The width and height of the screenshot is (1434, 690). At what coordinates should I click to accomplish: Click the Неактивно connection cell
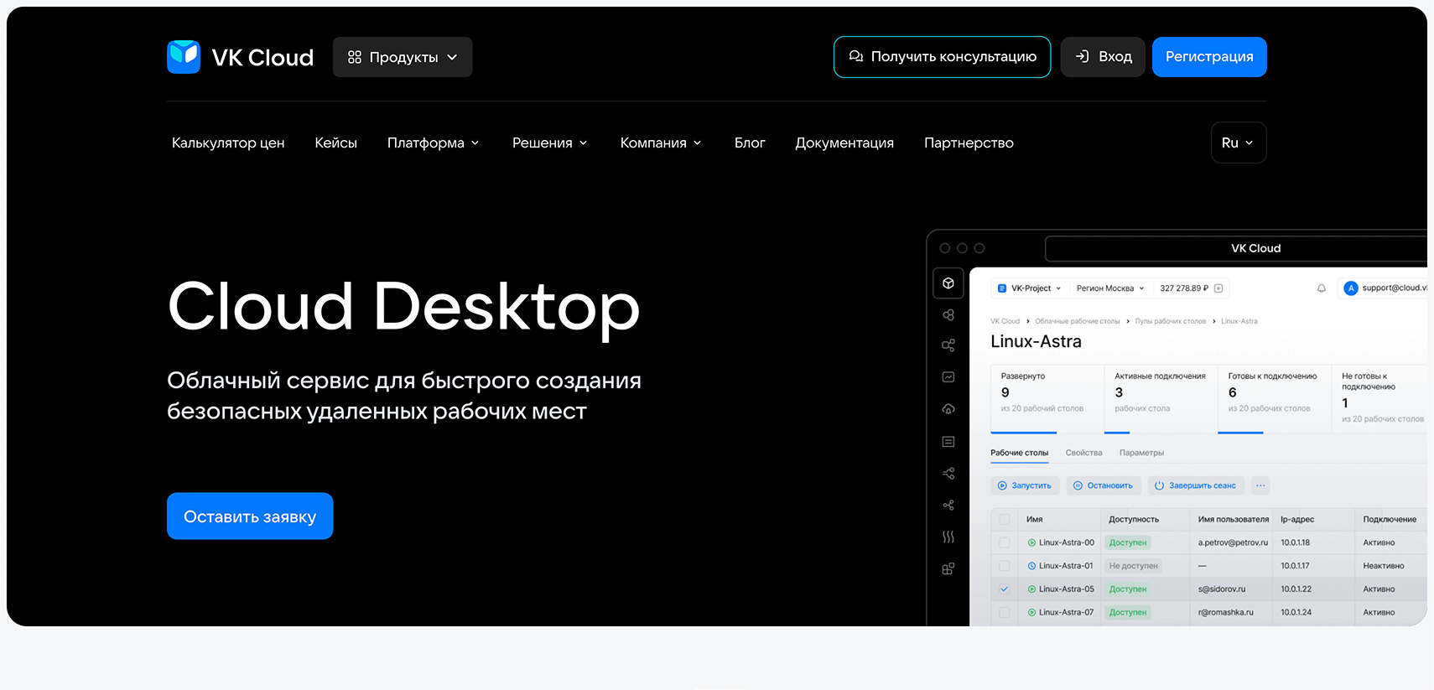click(1383, 566)
